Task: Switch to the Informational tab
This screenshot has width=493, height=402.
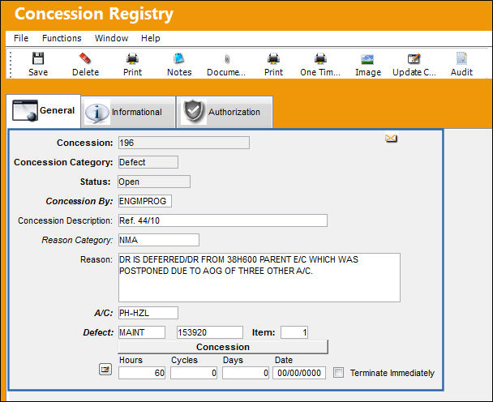Action: pyautogui.click(x=128, y=112)
